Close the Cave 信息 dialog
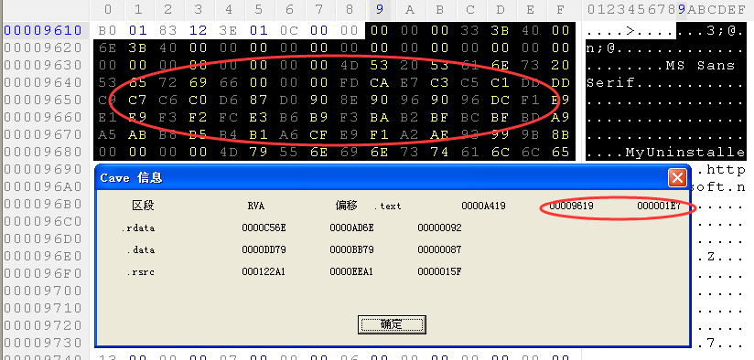The image size is (754, 360). (677, 178)
